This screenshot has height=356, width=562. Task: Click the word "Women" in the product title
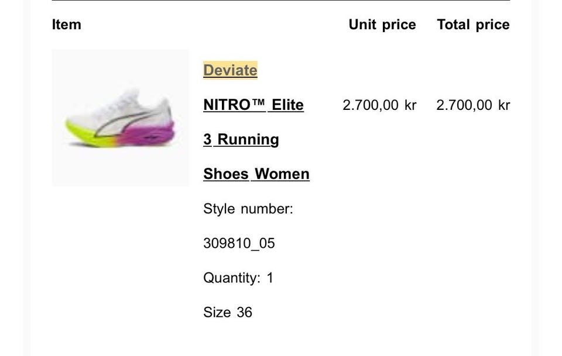(282, 174)
